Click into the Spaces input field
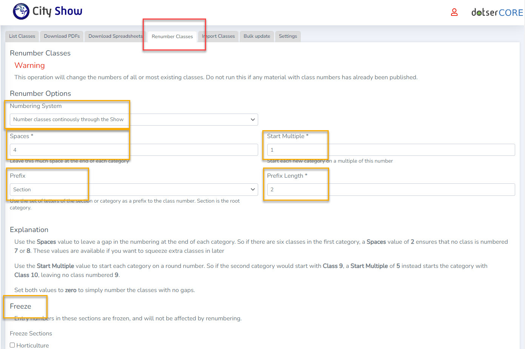This screenshot has height=349, width=525. click(x=134, y=150)
